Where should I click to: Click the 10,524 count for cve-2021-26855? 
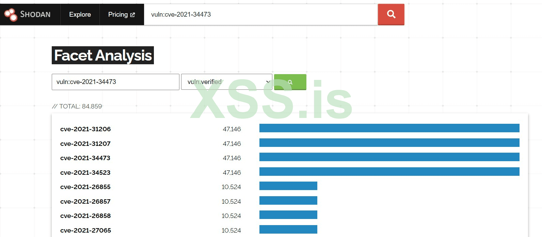coord(231,187)
